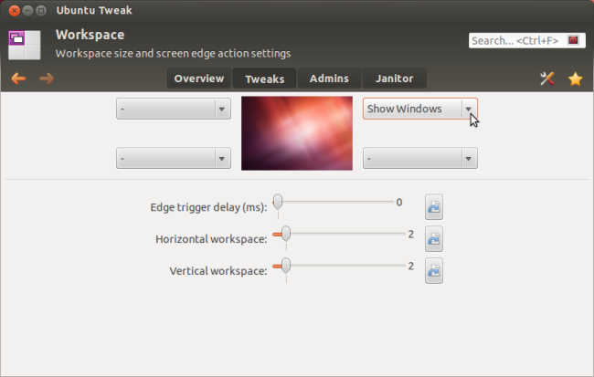This screenshot has height=377, width=594.
Task: Reset Horizontal workspace to default
Action: point(434,239)
